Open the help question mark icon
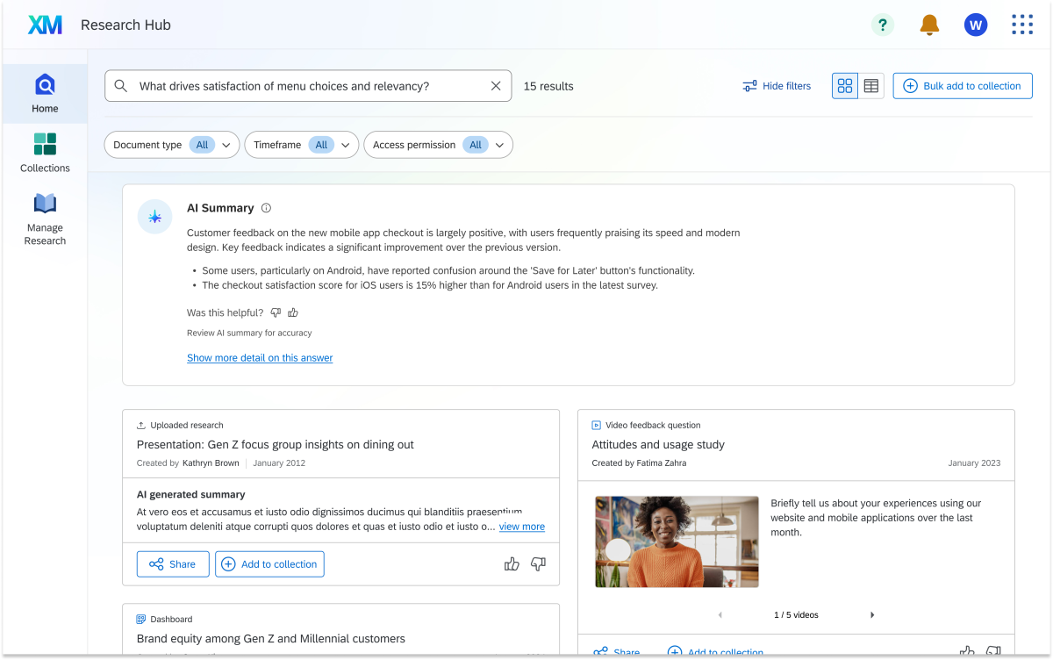This screenshot has height=660, width=1053. 883,25
